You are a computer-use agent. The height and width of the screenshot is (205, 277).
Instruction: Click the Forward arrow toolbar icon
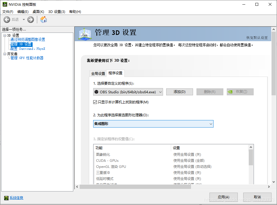point(31,20)
